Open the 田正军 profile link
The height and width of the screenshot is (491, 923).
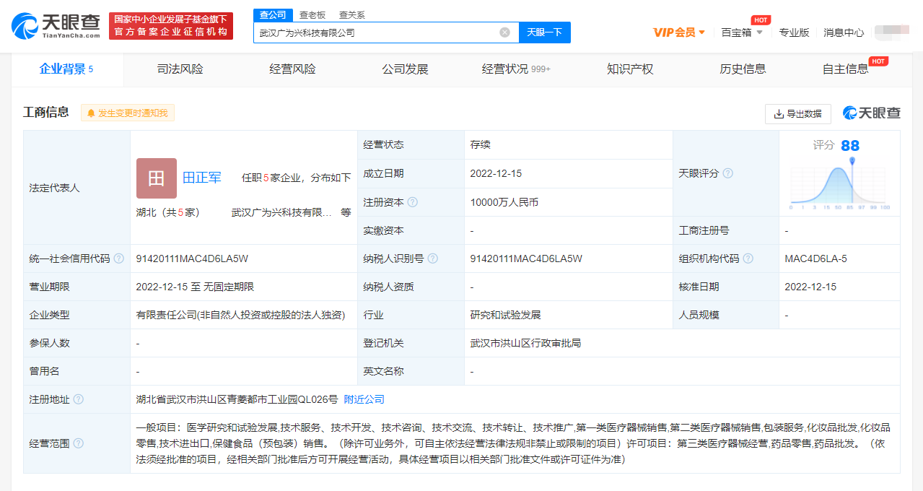(202, 178)
